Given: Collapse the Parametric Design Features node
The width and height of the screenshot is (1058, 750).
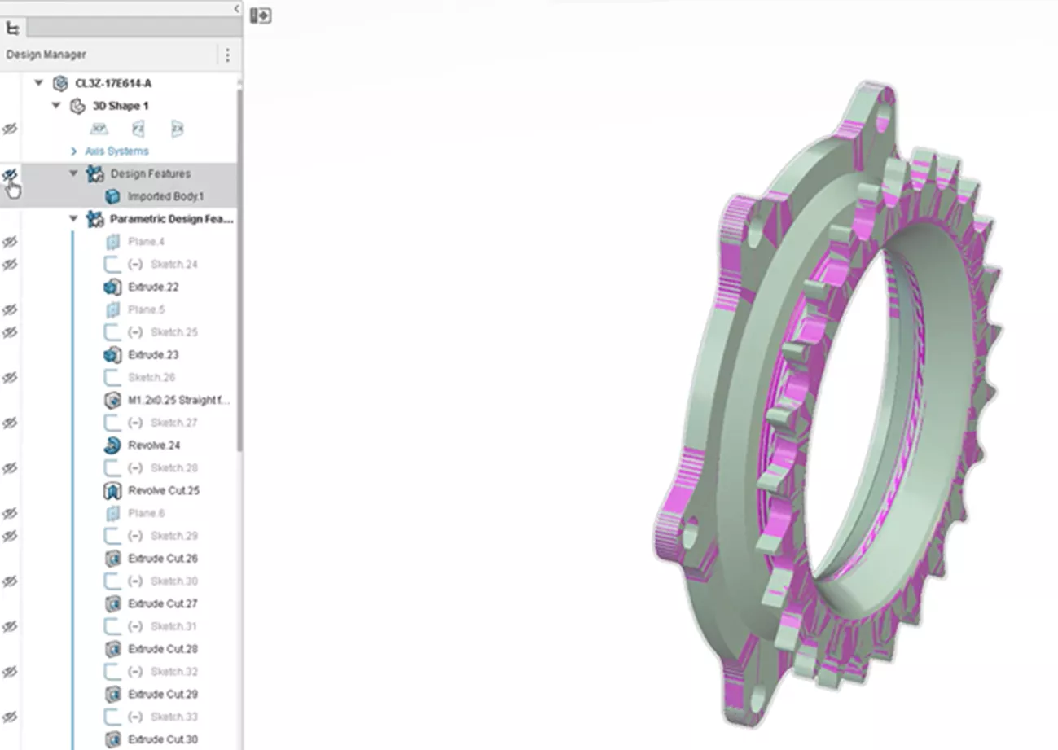Looking at the screenshot, I should pyautogui.click(x=73, y=219).
